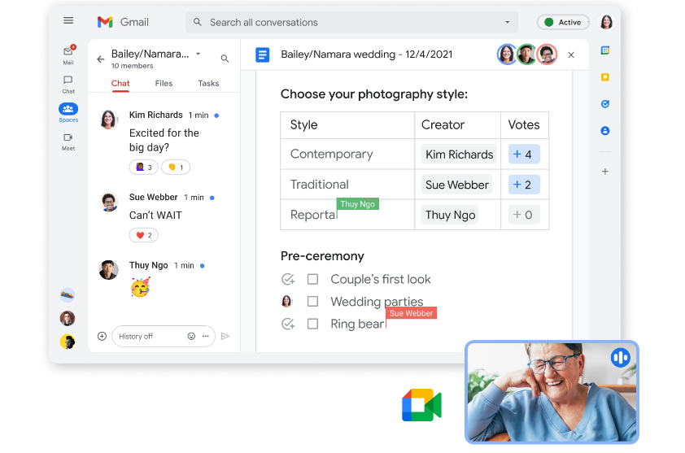
Task: Vote +0 for the Reporta style row
Action: pos(524,215)
